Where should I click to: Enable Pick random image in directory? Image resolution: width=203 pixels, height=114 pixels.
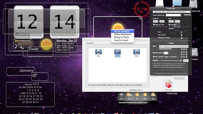coord(154,57)
